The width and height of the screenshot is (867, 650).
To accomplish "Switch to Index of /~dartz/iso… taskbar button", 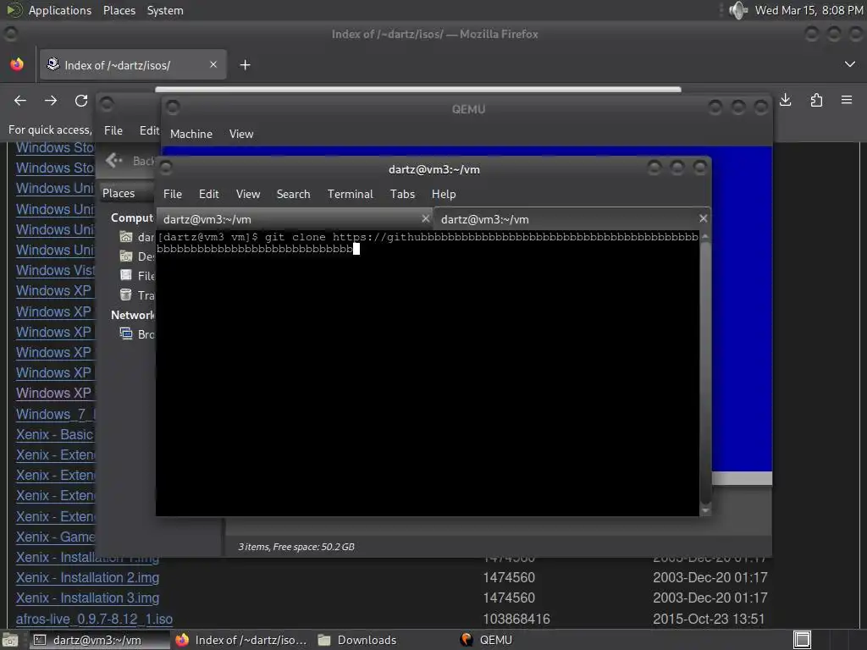I will click(x=241, y=640).
